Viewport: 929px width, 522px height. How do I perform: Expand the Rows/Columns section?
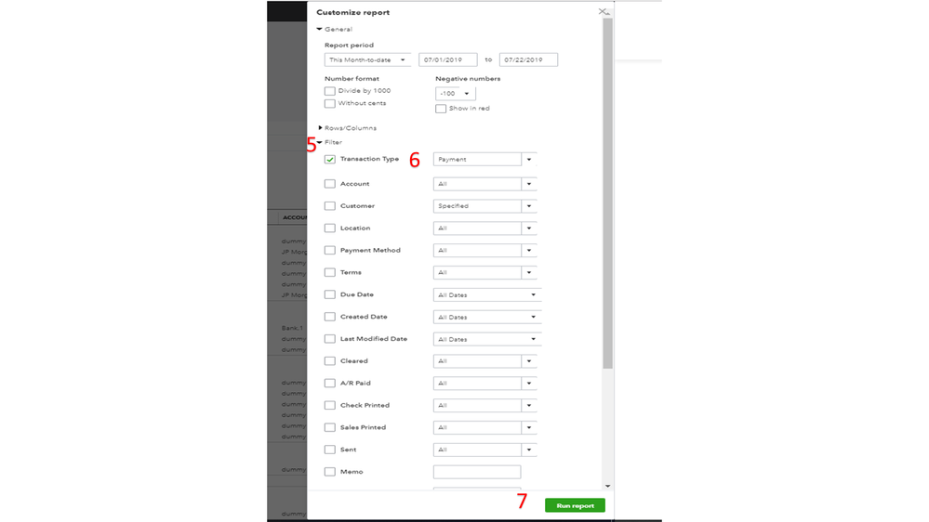[321, 128]
